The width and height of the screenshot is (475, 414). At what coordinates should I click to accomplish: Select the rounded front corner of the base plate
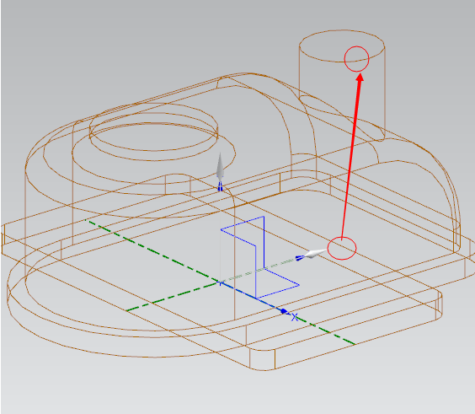(262, 360)
